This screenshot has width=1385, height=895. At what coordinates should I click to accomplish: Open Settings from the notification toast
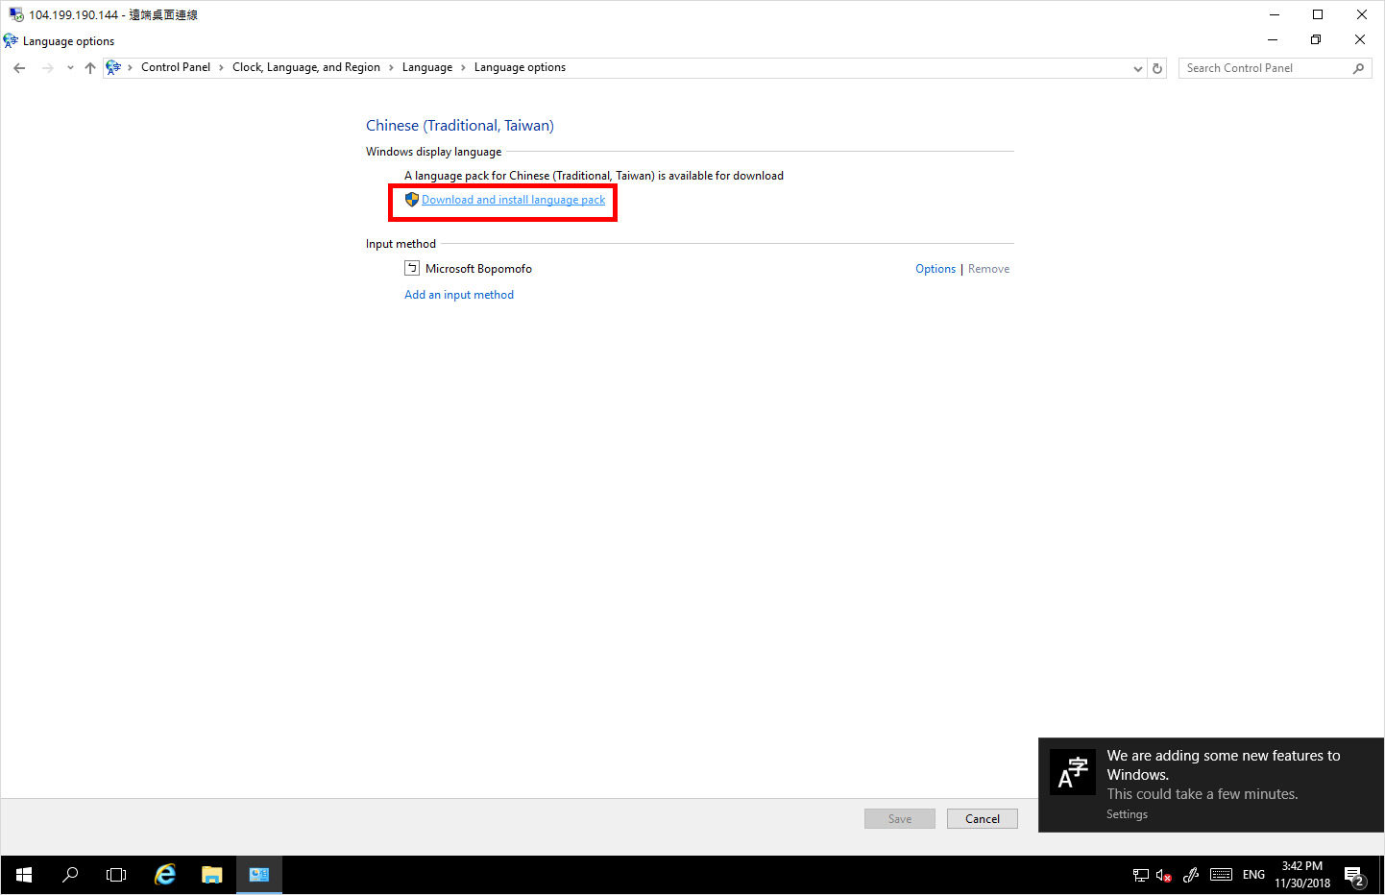click(1127, 814)
